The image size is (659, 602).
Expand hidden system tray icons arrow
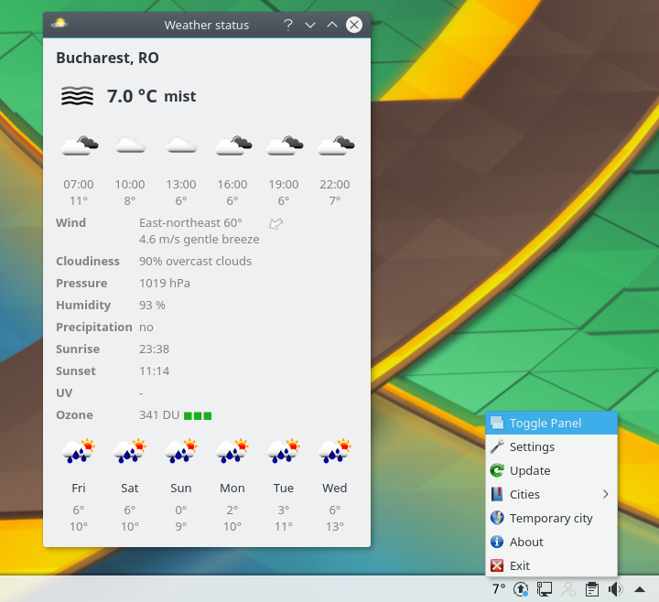pos(640,589)
